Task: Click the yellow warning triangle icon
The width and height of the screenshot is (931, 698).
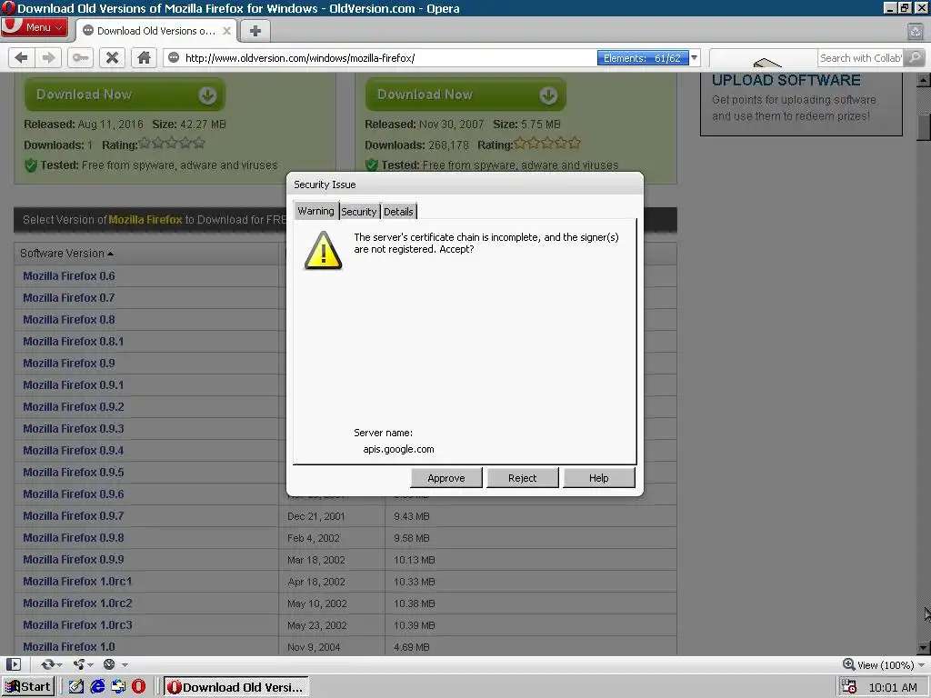Action: pyautogui.click(x=323, y=251)
